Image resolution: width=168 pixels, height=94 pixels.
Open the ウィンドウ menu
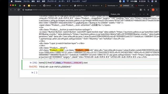tap(76, 1)
